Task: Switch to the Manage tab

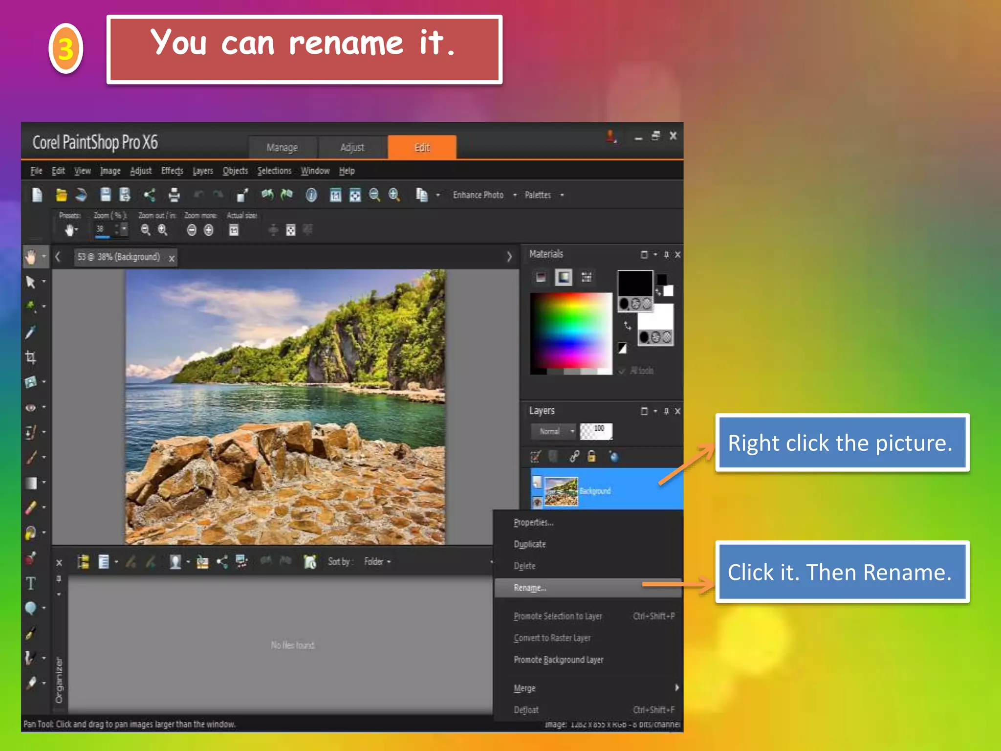Action: (x=282, y=148)
